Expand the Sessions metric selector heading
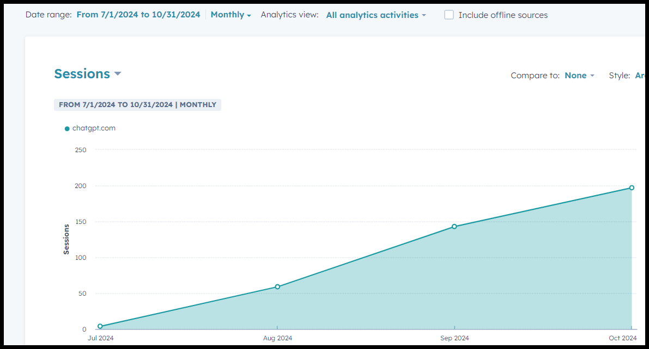 click(87, 74)
